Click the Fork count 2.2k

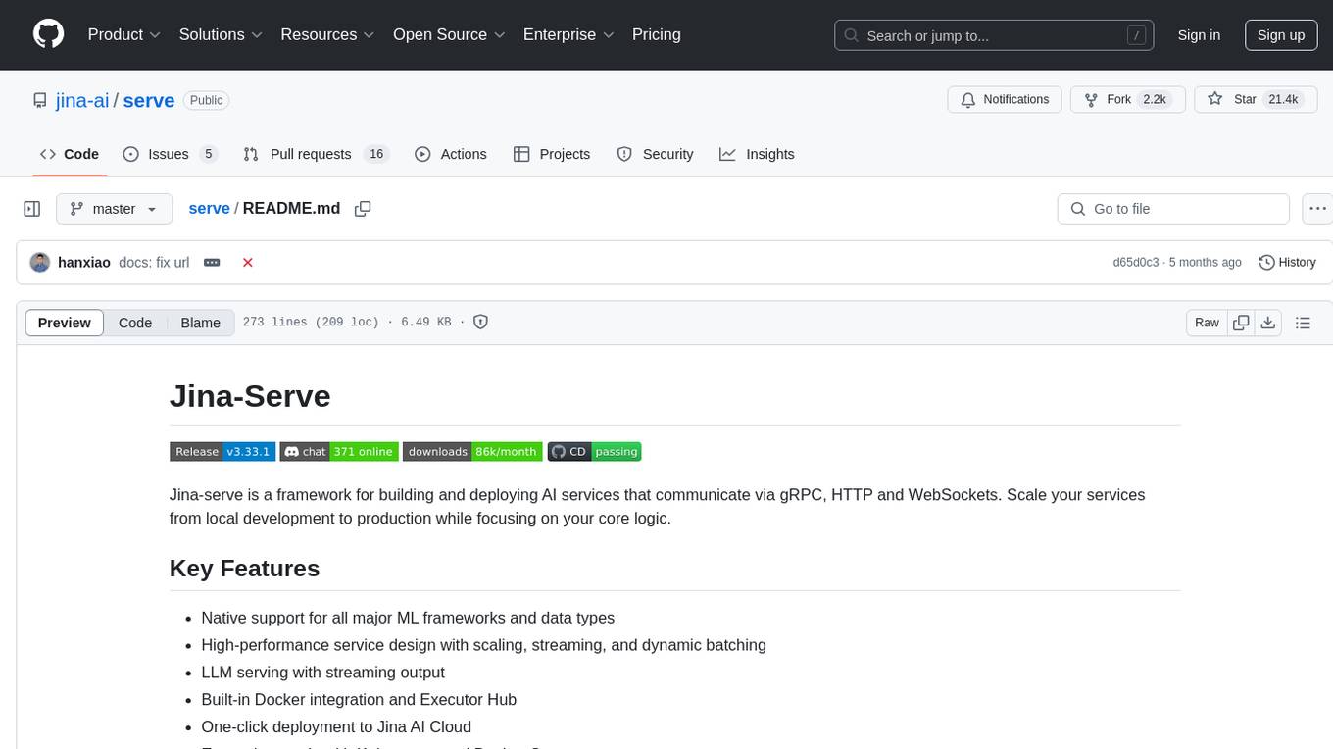tap(1156, 99)
